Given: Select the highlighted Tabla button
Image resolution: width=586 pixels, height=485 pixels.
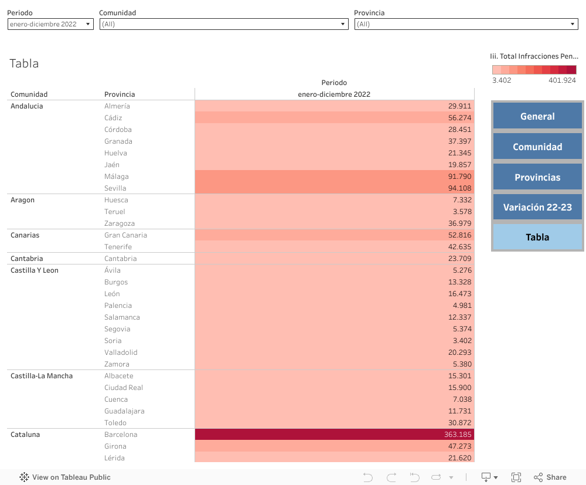Looking at the screenshot, I should pyautogui.click(x=537, y=237).
